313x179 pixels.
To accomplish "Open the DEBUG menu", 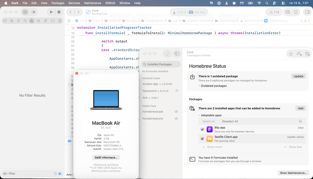I will coord(110,3).
